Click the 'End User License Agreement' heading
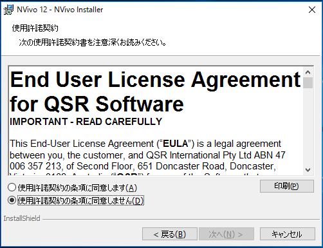The image size is (323, 248). point(156,80)
